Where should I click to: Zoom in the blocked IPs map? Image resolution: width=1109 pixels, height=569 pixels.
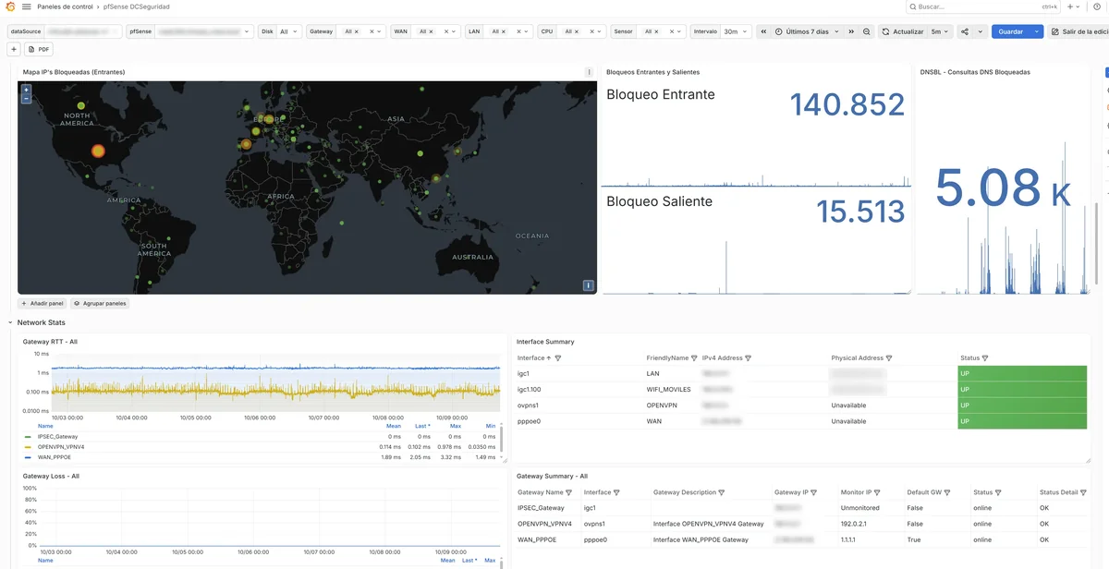(26, 90)
